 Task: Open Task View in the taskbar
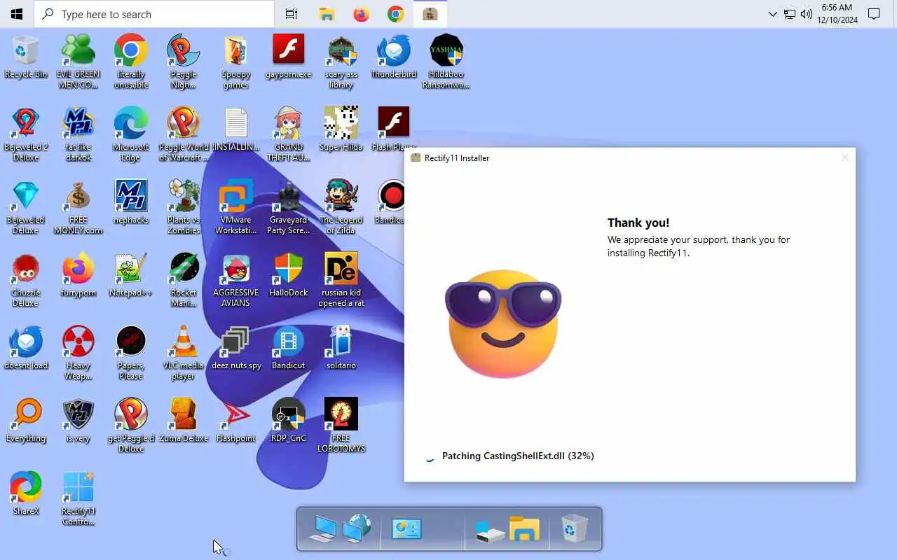[292, 14]
